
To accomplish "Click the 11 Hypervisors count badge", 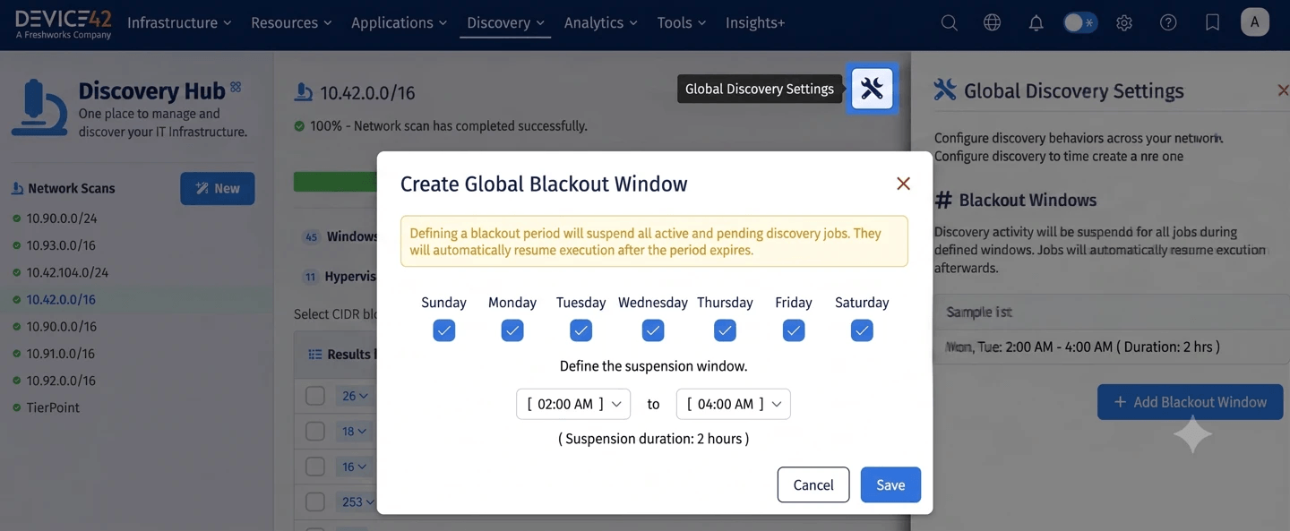I will [310, 277].
